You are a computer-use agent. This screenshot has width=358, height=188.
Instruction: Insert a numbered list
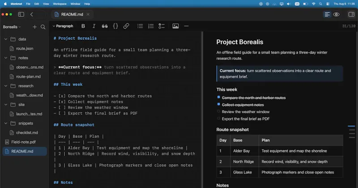coord(151,26)
